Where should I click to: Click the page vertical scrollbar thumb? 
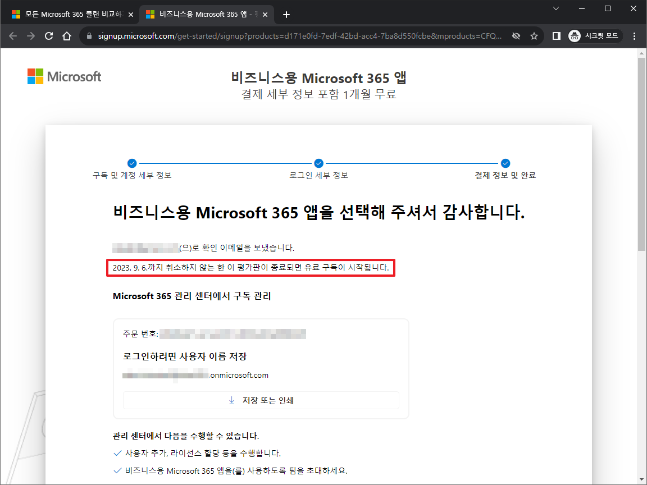pyautogui.click(x=641, y=154)
